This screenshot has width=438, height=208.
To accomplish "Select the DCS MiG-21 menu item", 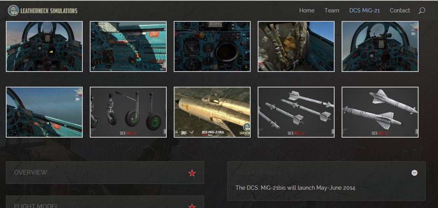I will click(x=365, y=10).
